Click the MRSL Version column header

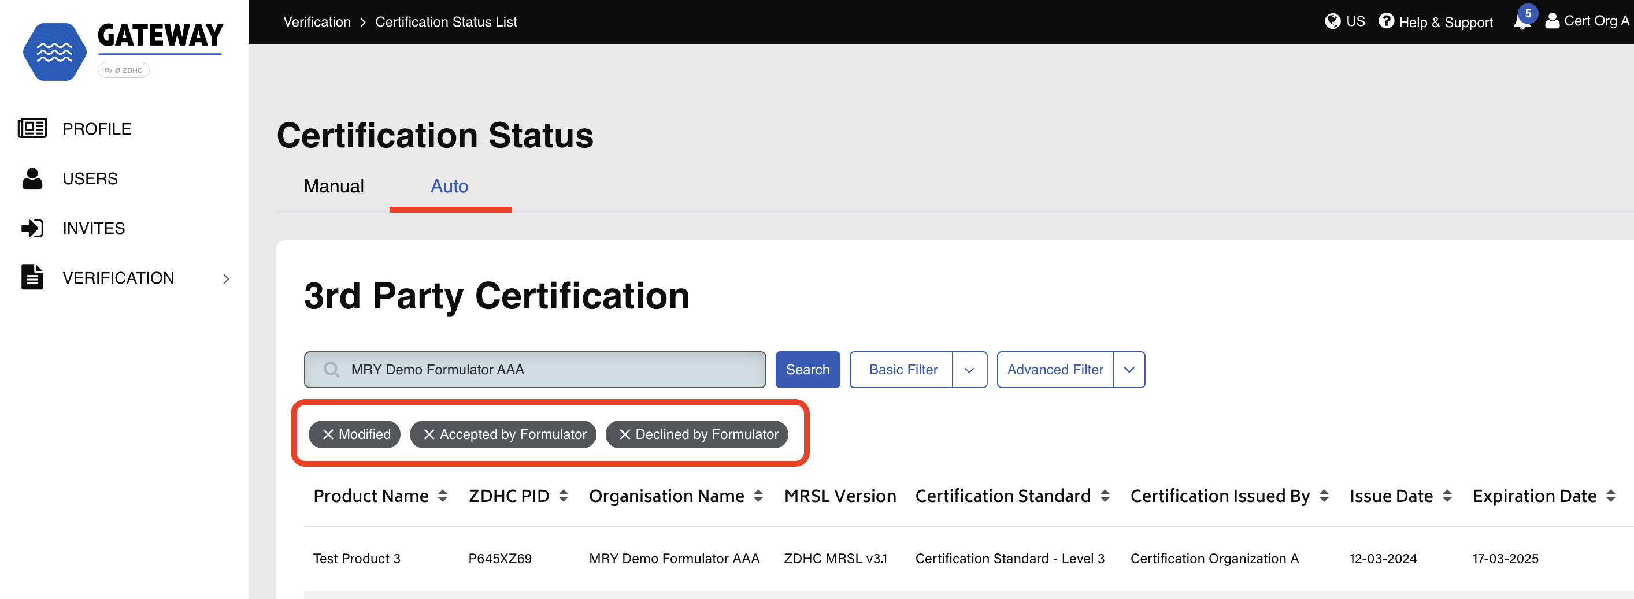840,496
